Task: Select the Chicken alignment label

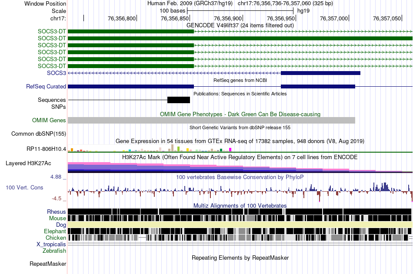Action: pyautogui.click(x=56, y=238)
